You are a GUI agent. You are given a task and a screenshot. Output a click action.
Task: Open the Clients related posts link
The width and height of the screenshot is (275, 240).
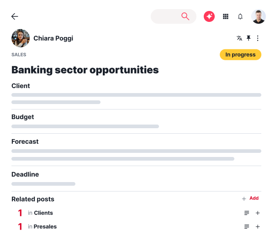click(43, 213)
